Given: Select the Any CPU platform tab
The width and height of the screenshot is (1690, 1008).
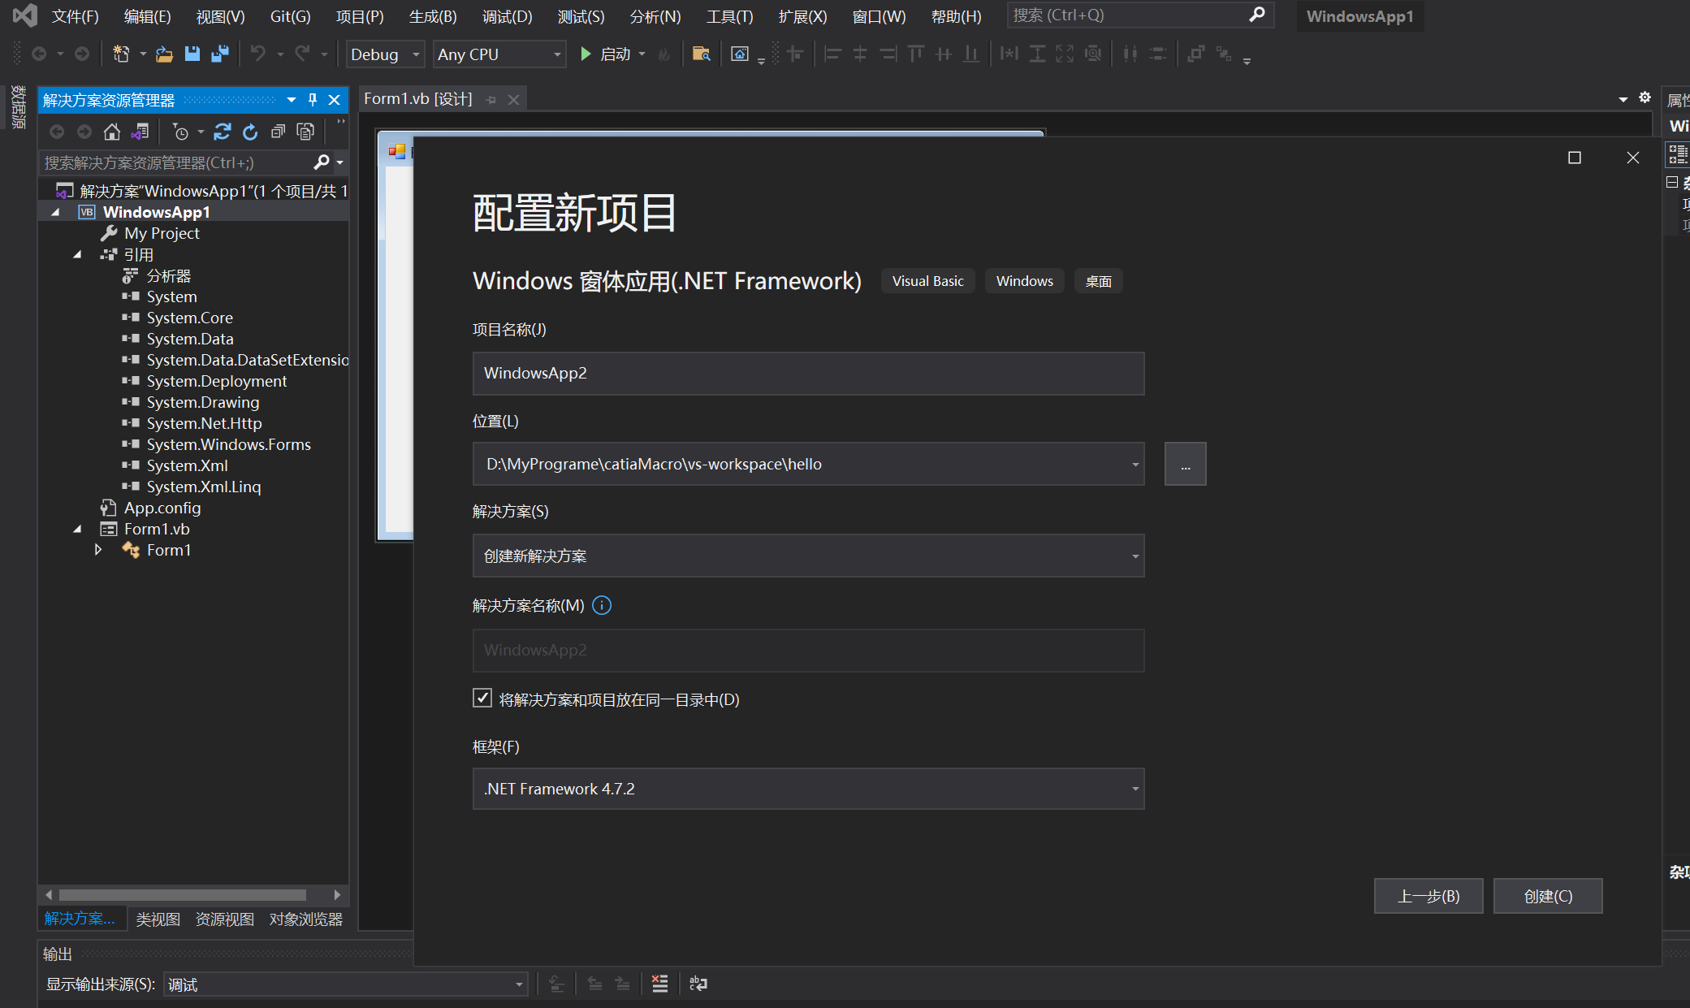Looking at the screenshot, I should (499, 54).
